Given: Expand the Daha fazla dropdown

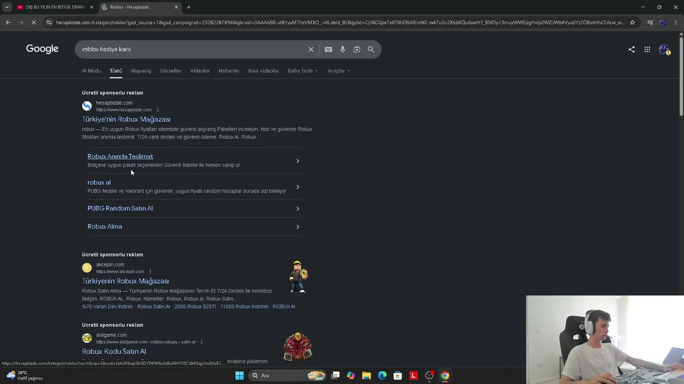Looking at the screenshot, I should pyautogui.click(x=302, y=71).
